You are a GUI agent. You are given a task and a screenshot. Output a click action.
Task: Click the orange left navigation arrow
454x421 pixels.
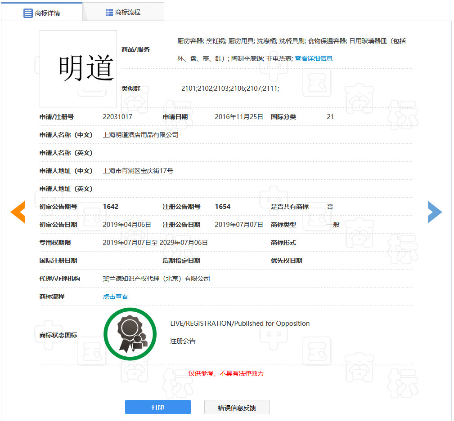tap(18, 212)
